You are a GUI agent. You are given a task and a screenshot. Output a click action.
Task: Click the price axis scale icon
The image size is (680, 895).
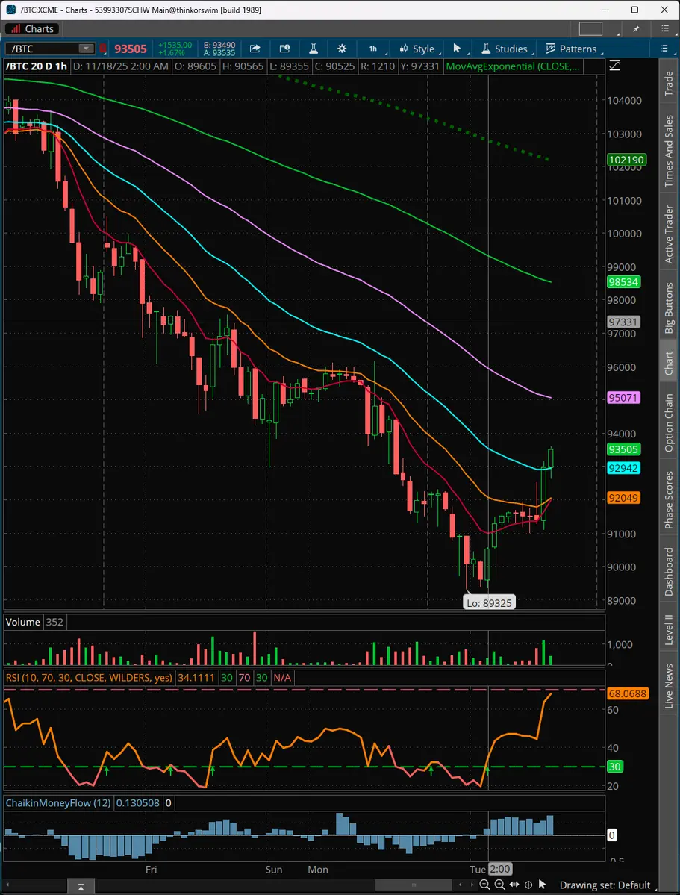point(614,66)
